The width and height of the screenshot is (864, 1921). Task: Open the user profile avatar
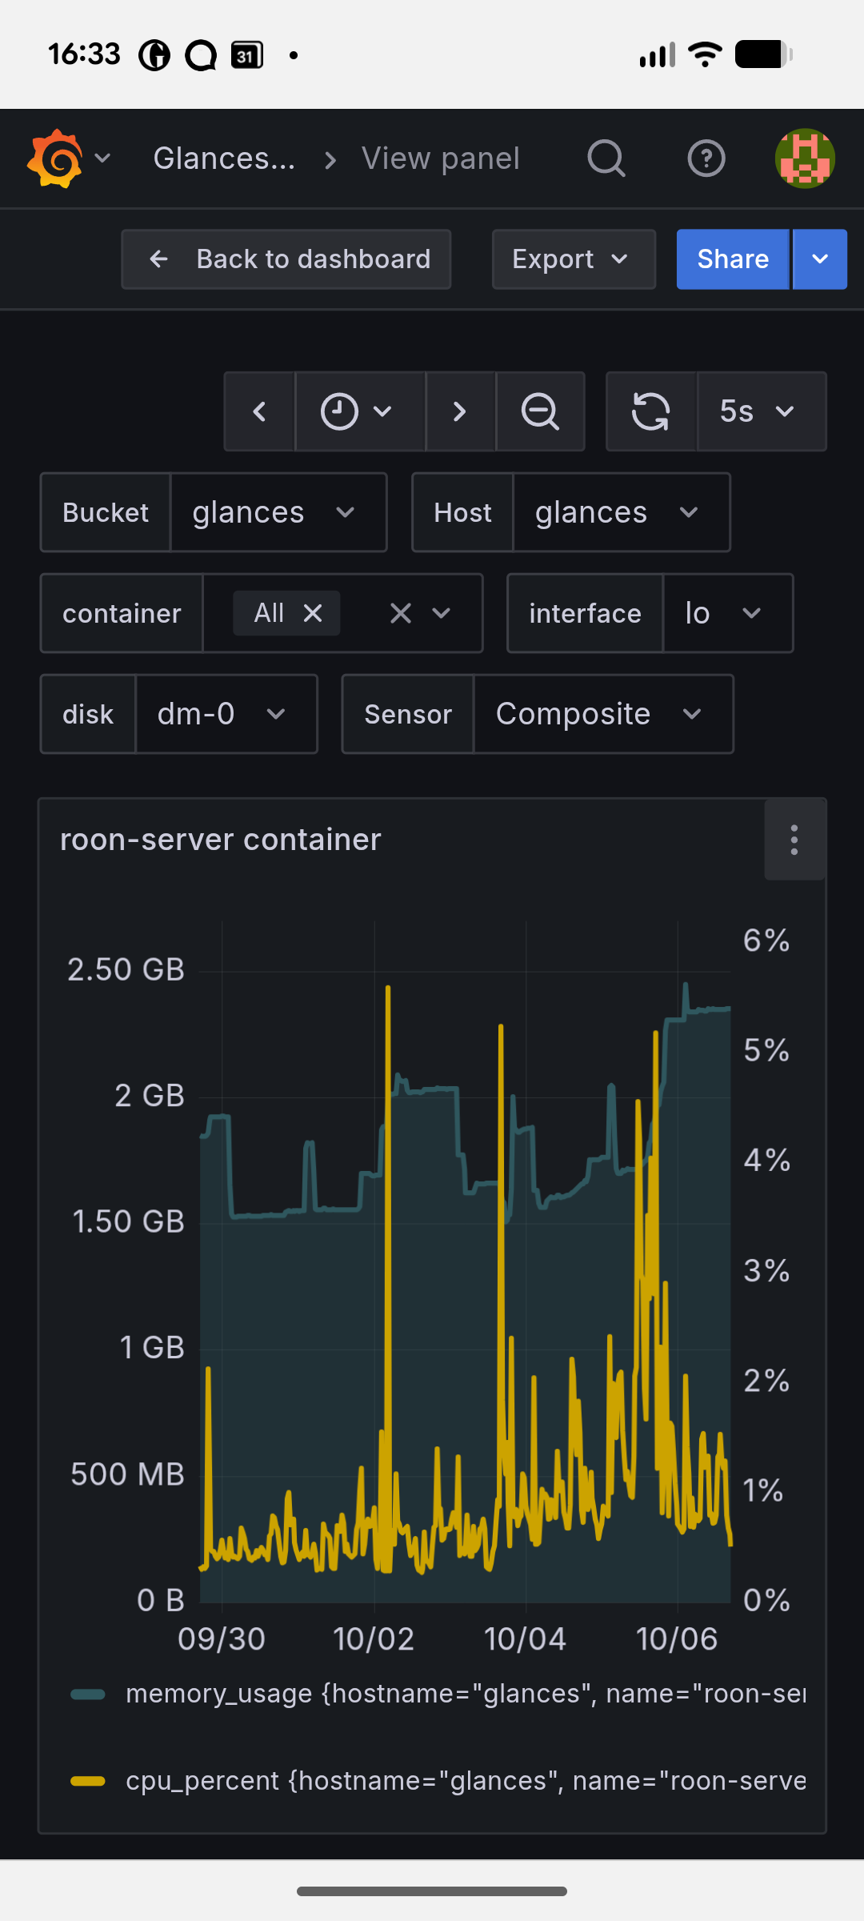[x=805, y=158]
